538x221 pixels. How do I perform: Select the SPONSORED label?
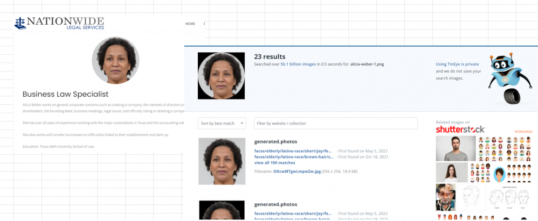point(523,131)
